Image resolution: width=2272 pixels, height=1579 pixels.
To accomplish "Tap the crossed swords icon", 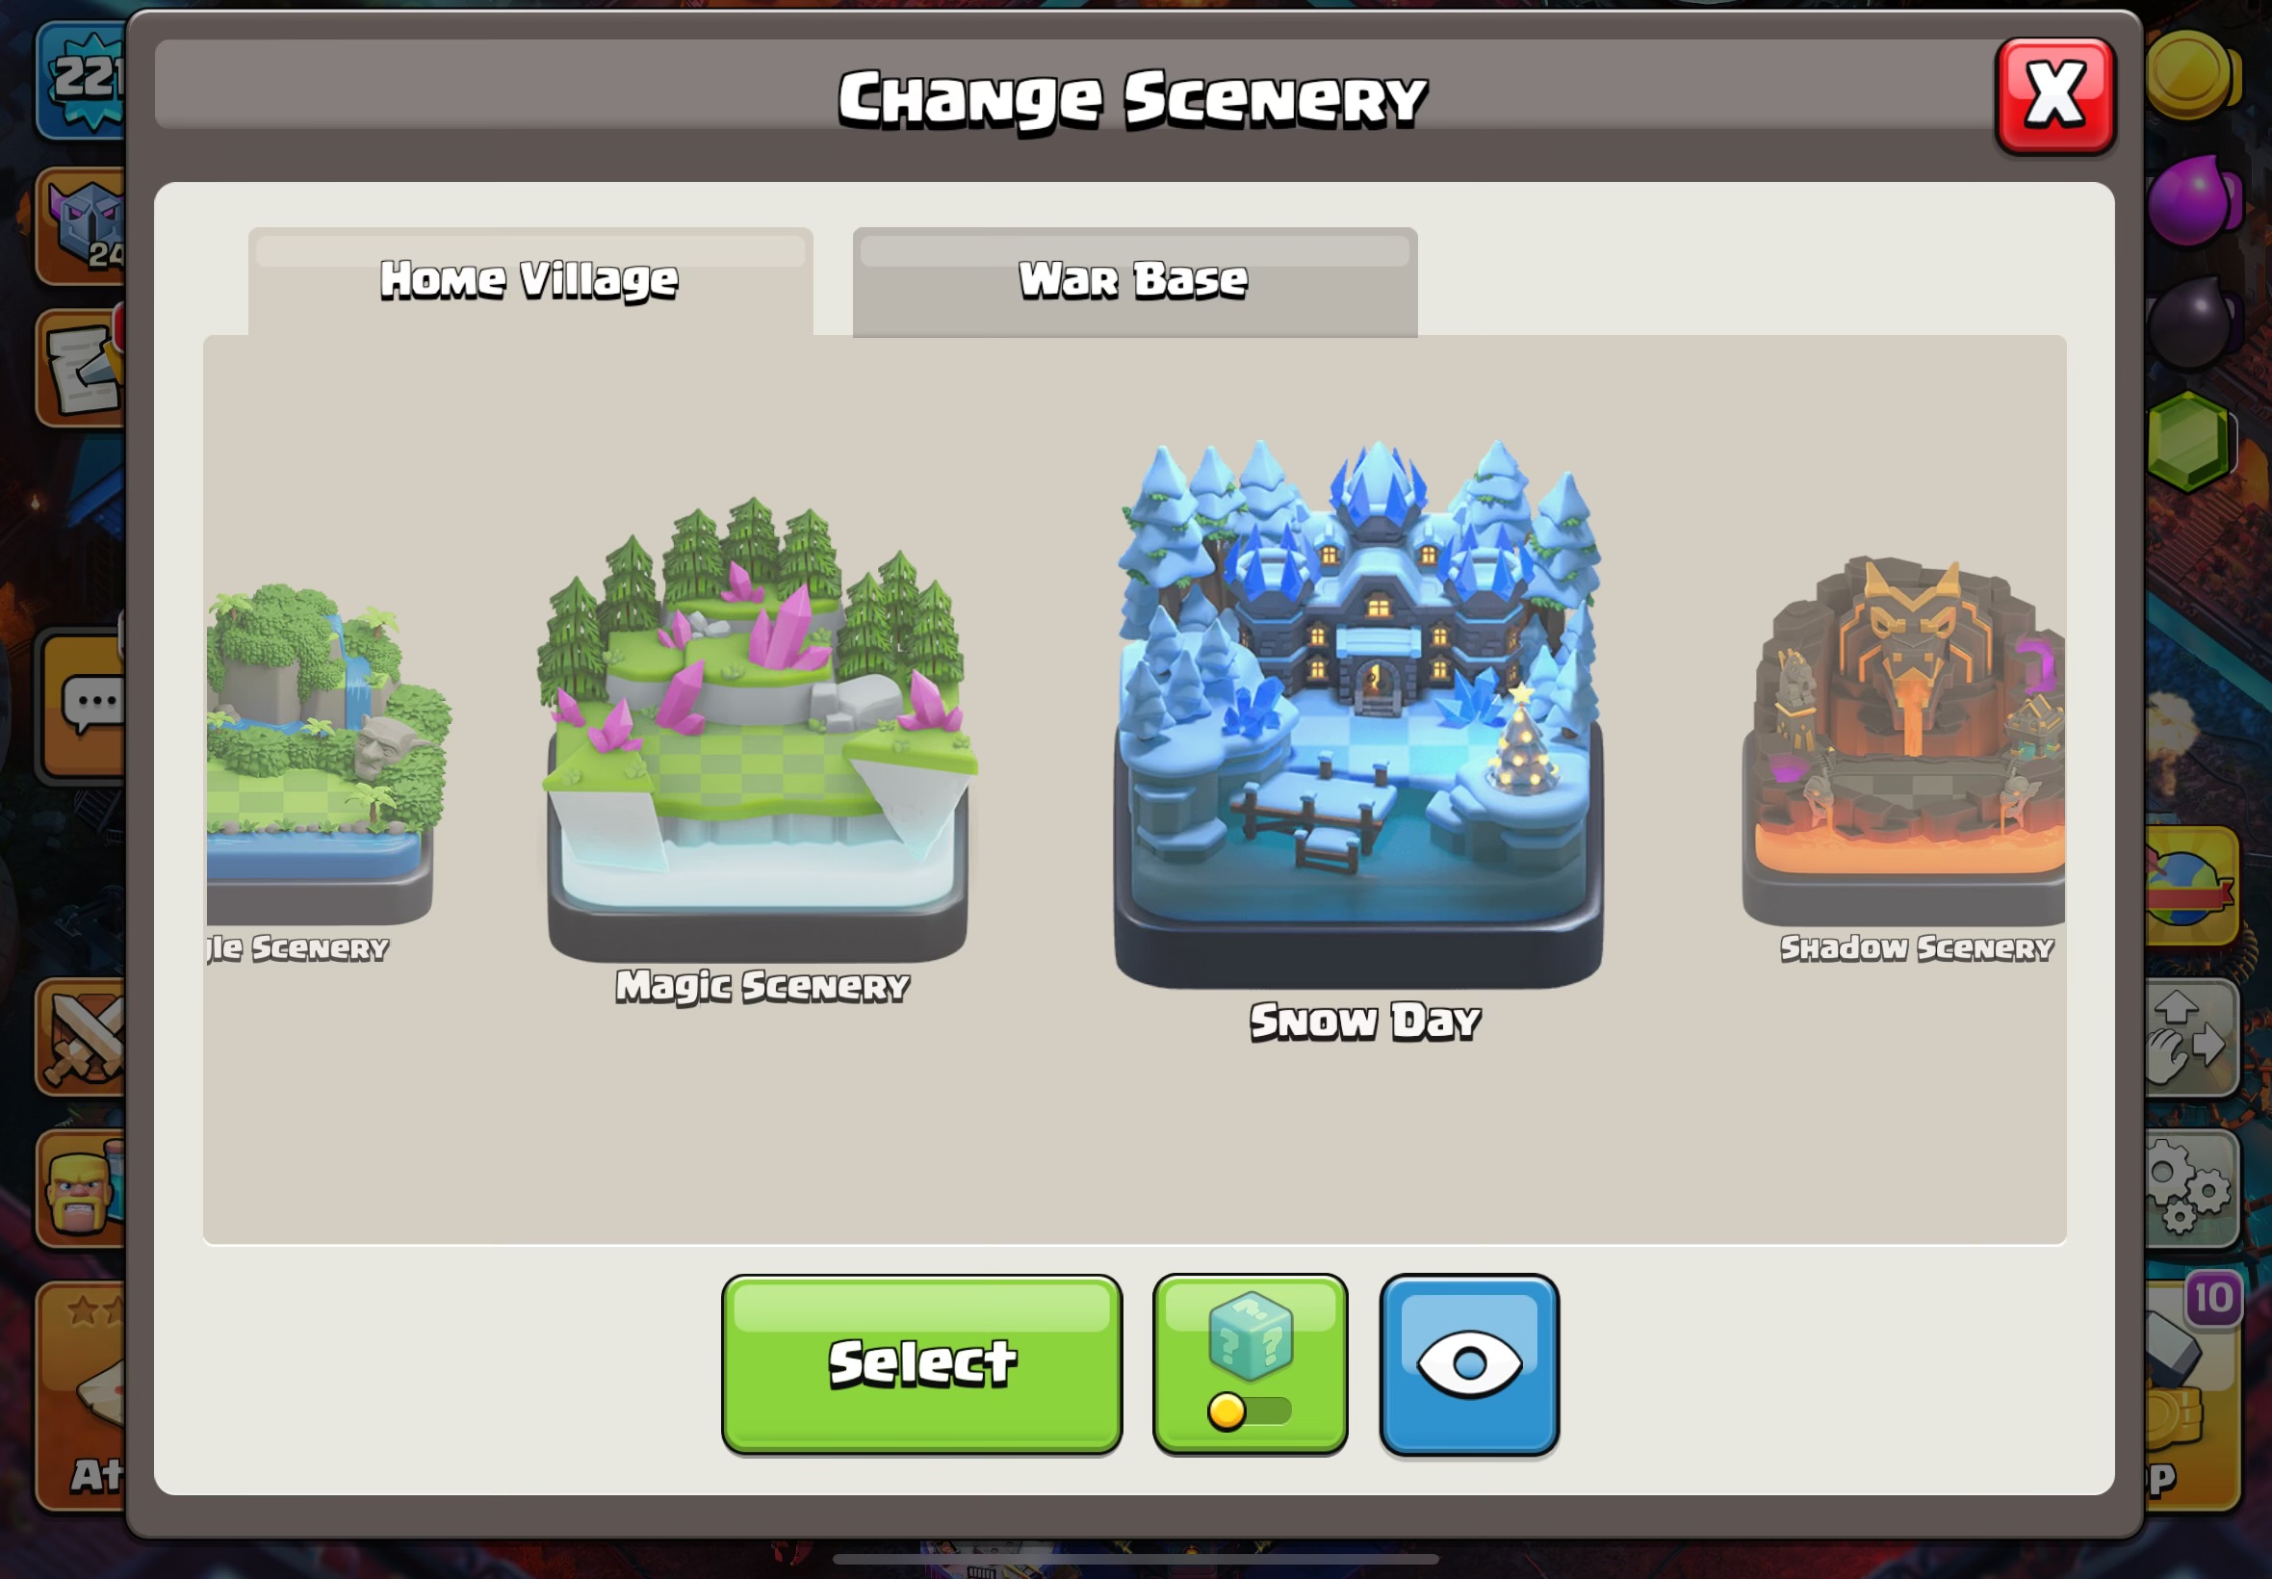I will (82, 1037).
